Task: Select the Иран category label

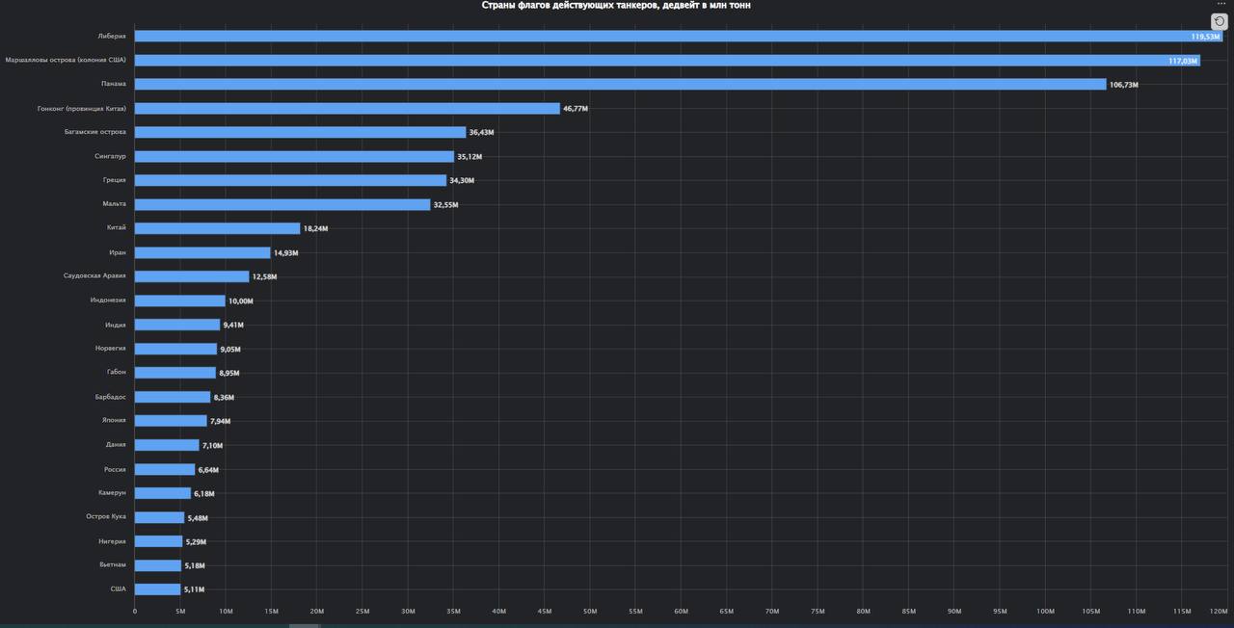Action: point(117,252)
